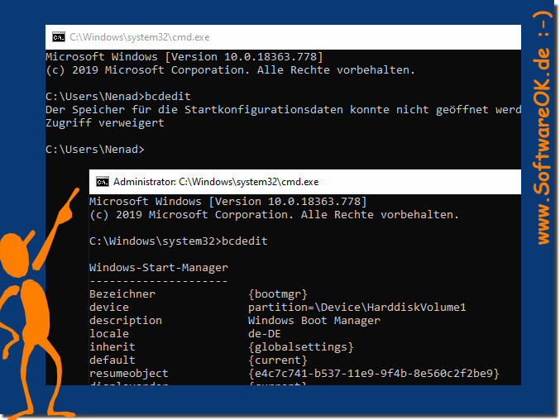560x420 pixels.
Task: Click the '{bootmgr}' value
Action: click(277, 294)
